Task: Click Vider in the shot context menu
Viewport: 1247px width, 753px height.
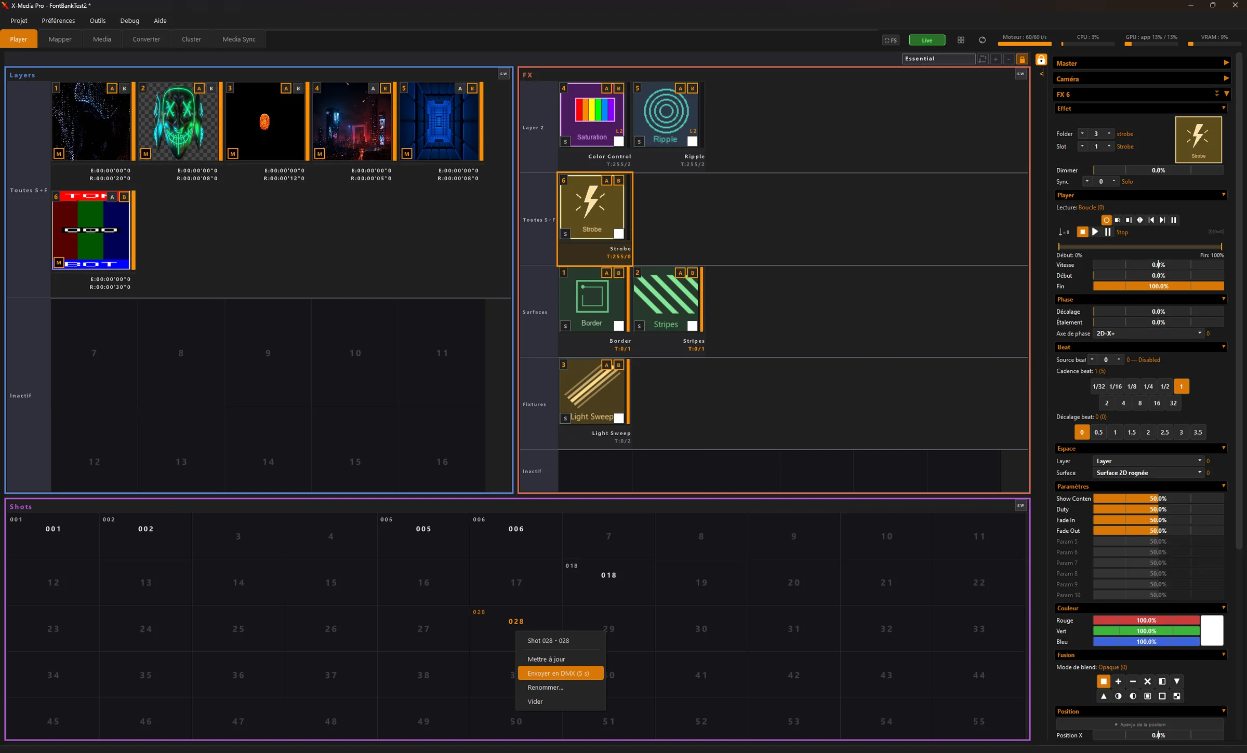Action: [x=560, y=701]
